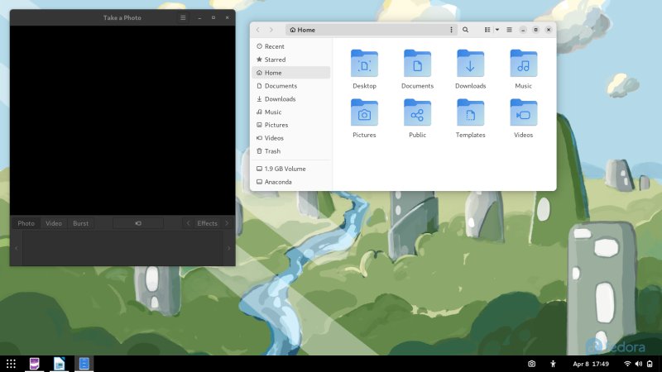Go to previous effects page arrow
The image size is (662, 372).
point(189,223)
